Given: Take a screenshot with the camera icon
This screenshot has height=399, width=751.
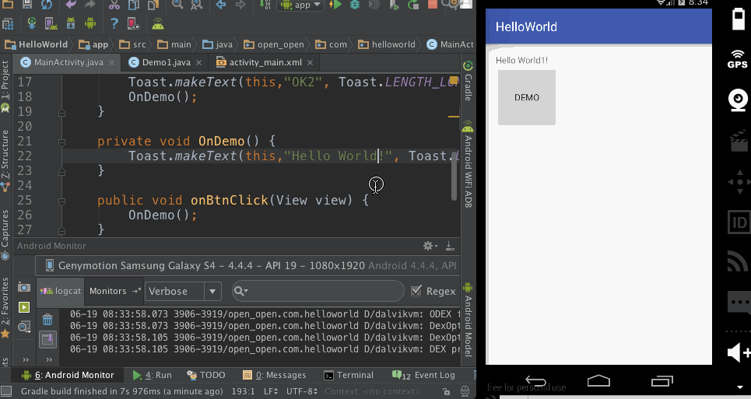Looking at the screenshot, I should click(24, 287).
